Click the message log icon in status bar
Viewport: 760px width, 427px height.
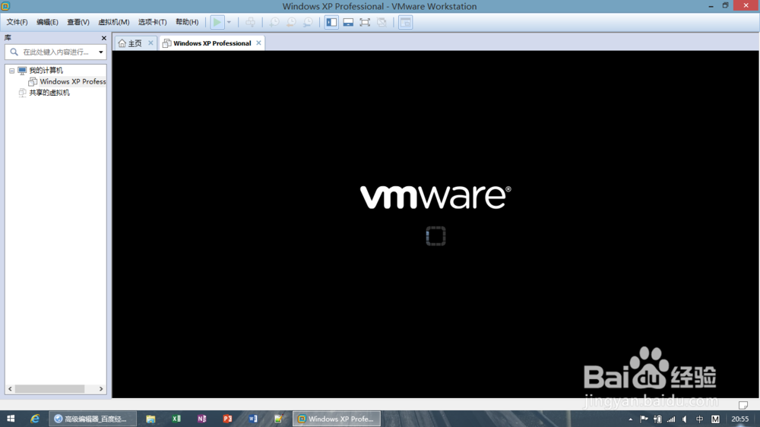click(743, 405)
